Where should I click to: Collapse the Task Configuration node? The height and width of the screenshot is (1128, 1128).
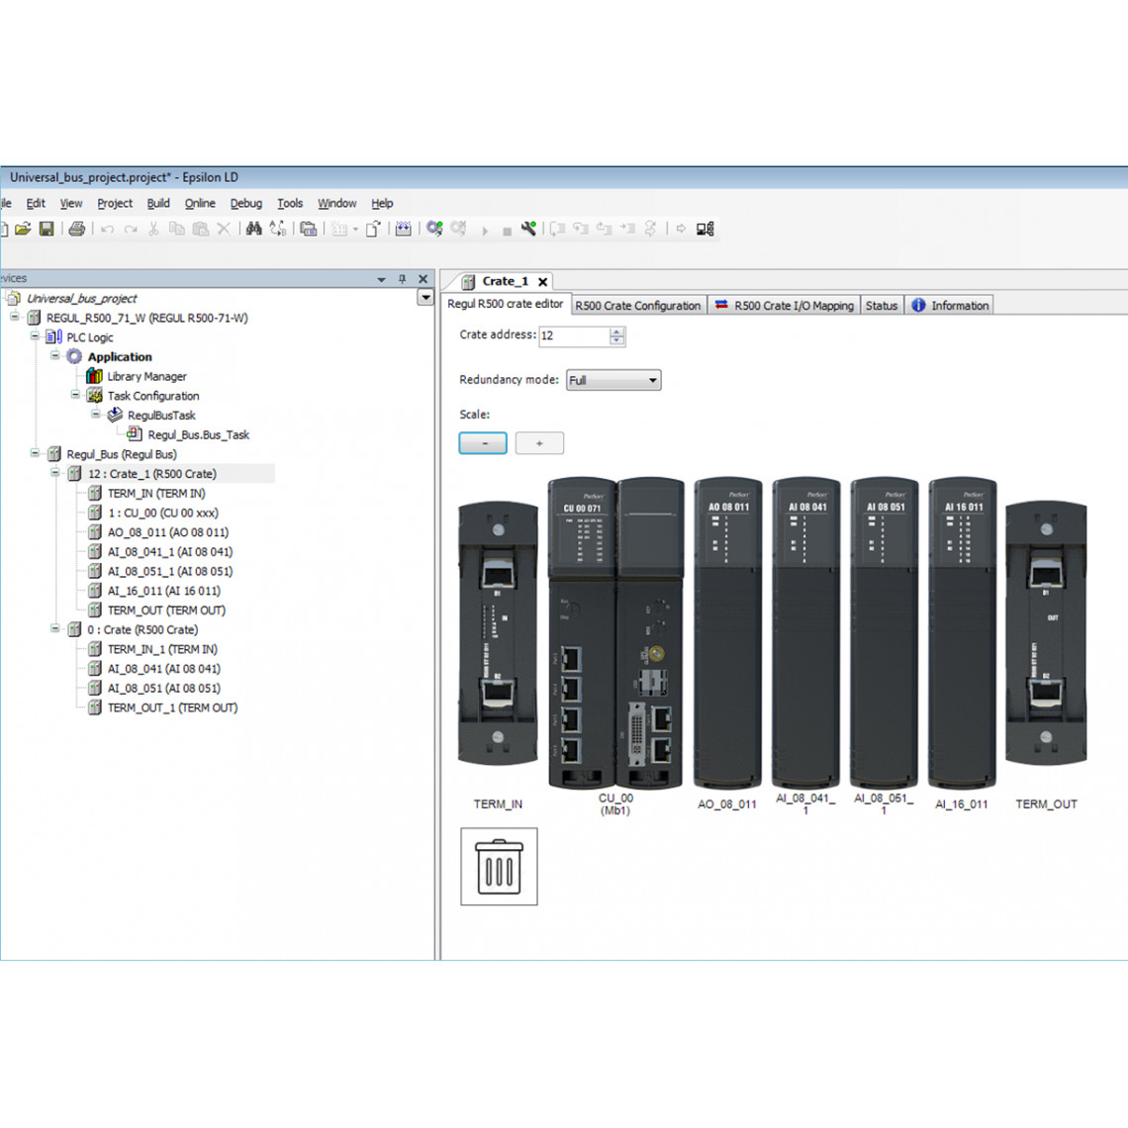pyautogui.click(x=75, y=394)
